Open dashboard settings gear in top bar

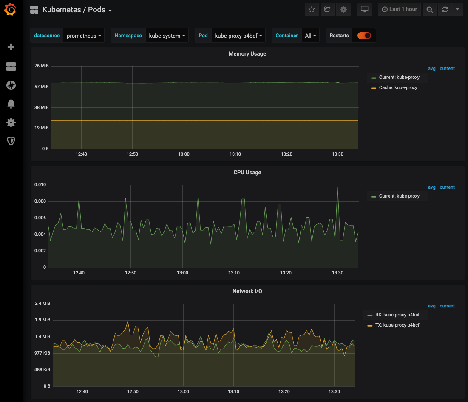343,9
